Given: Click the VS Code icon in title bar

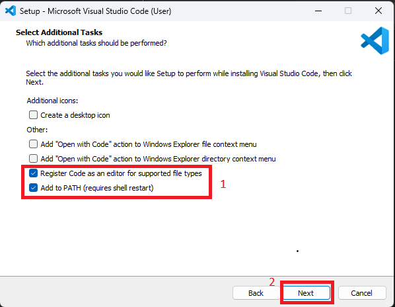Looking at the screenshot, I should click(11, 11).
